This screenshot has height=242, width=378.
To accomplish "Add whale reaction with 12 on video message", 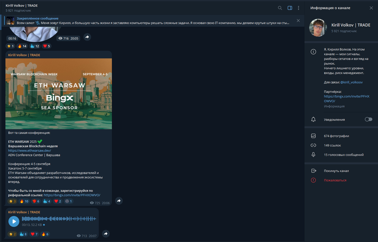I will pos(35,46).
